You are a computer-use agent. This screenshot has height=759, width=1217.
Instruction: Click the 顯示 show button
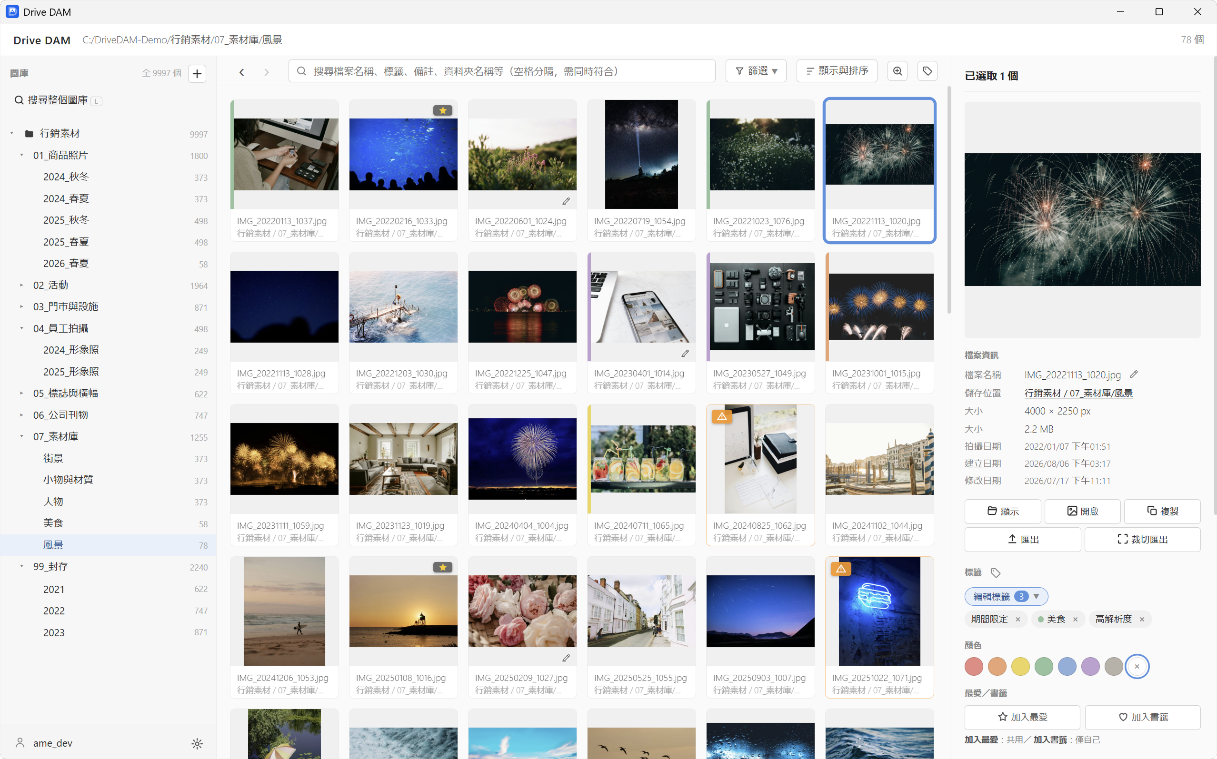click(1003, 511)
